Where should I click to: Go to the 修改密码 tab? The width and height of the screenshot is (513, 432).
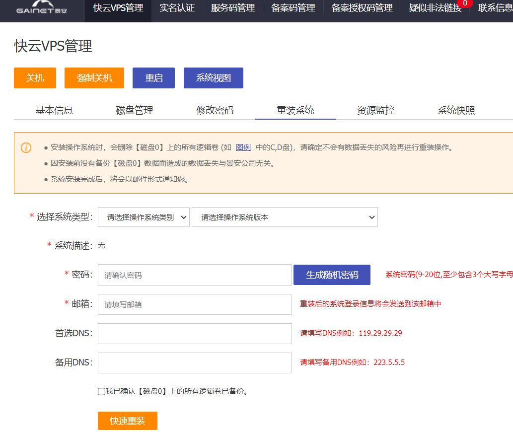pyautogui.click(x=215, y=110)
